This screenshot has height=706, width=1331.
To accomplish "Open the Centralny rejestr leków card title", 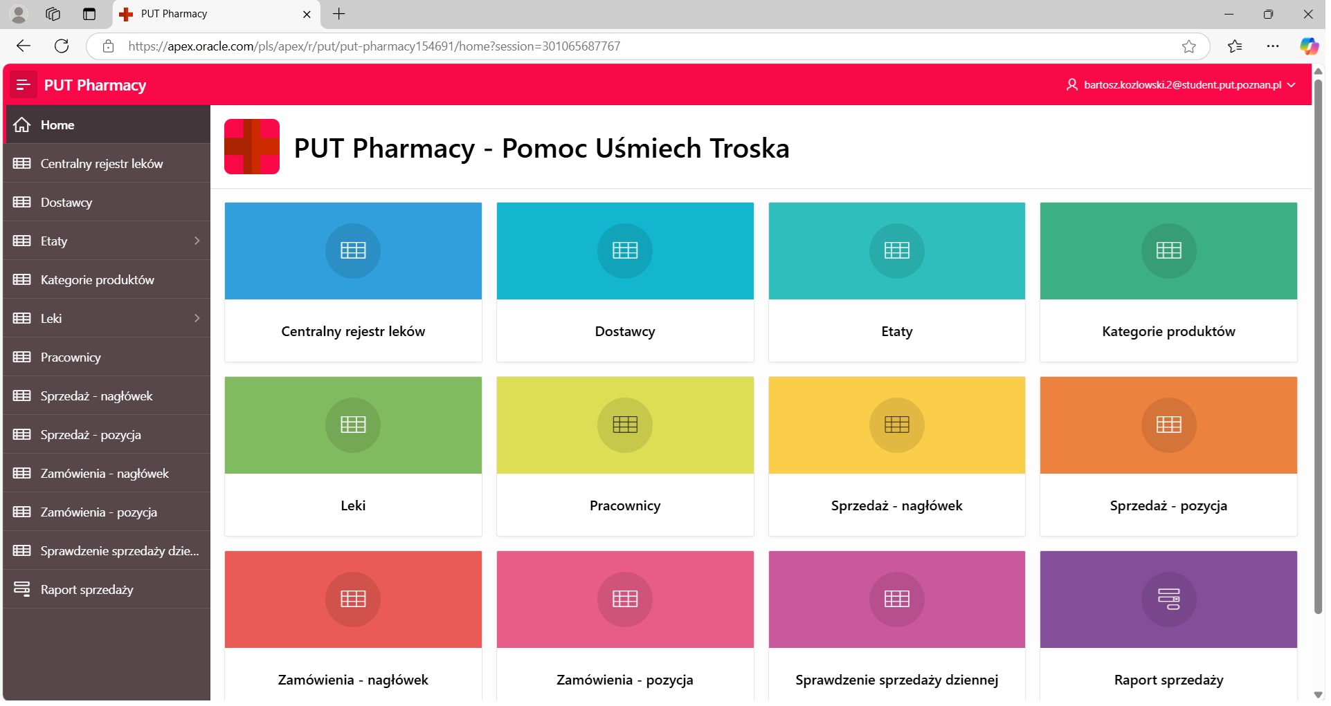I will [353, 331].
